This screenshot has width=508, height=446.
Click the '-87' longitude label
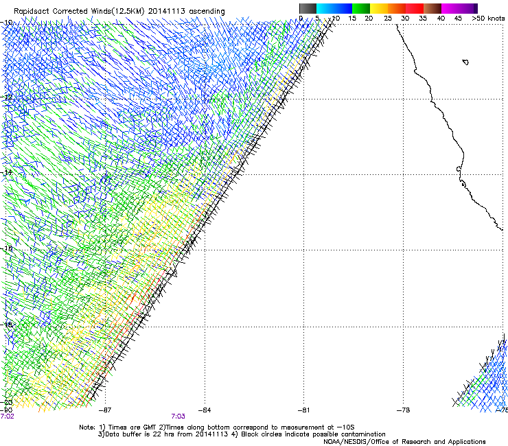click(x=104, y=410)
